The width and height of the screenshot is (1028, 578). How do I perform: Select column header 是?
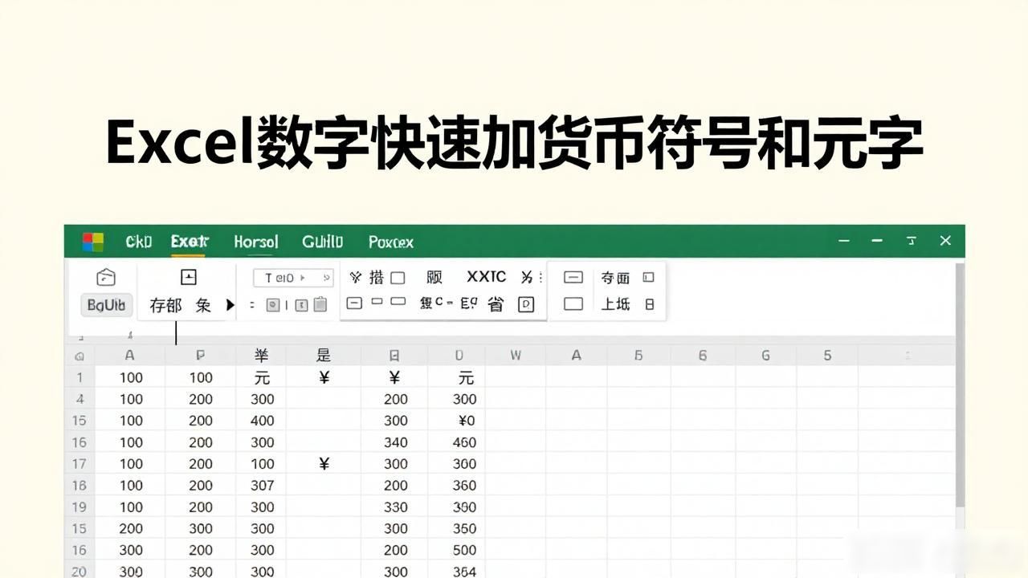pos(324,356)
